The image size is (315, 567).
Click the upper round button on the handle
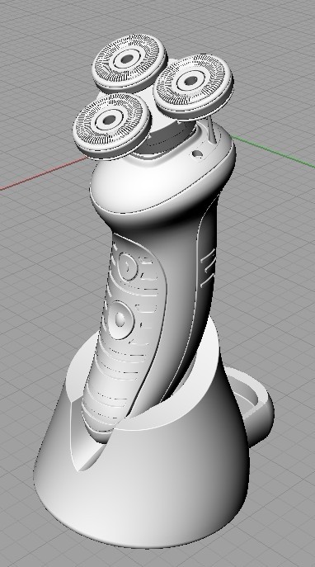point(128,267)
